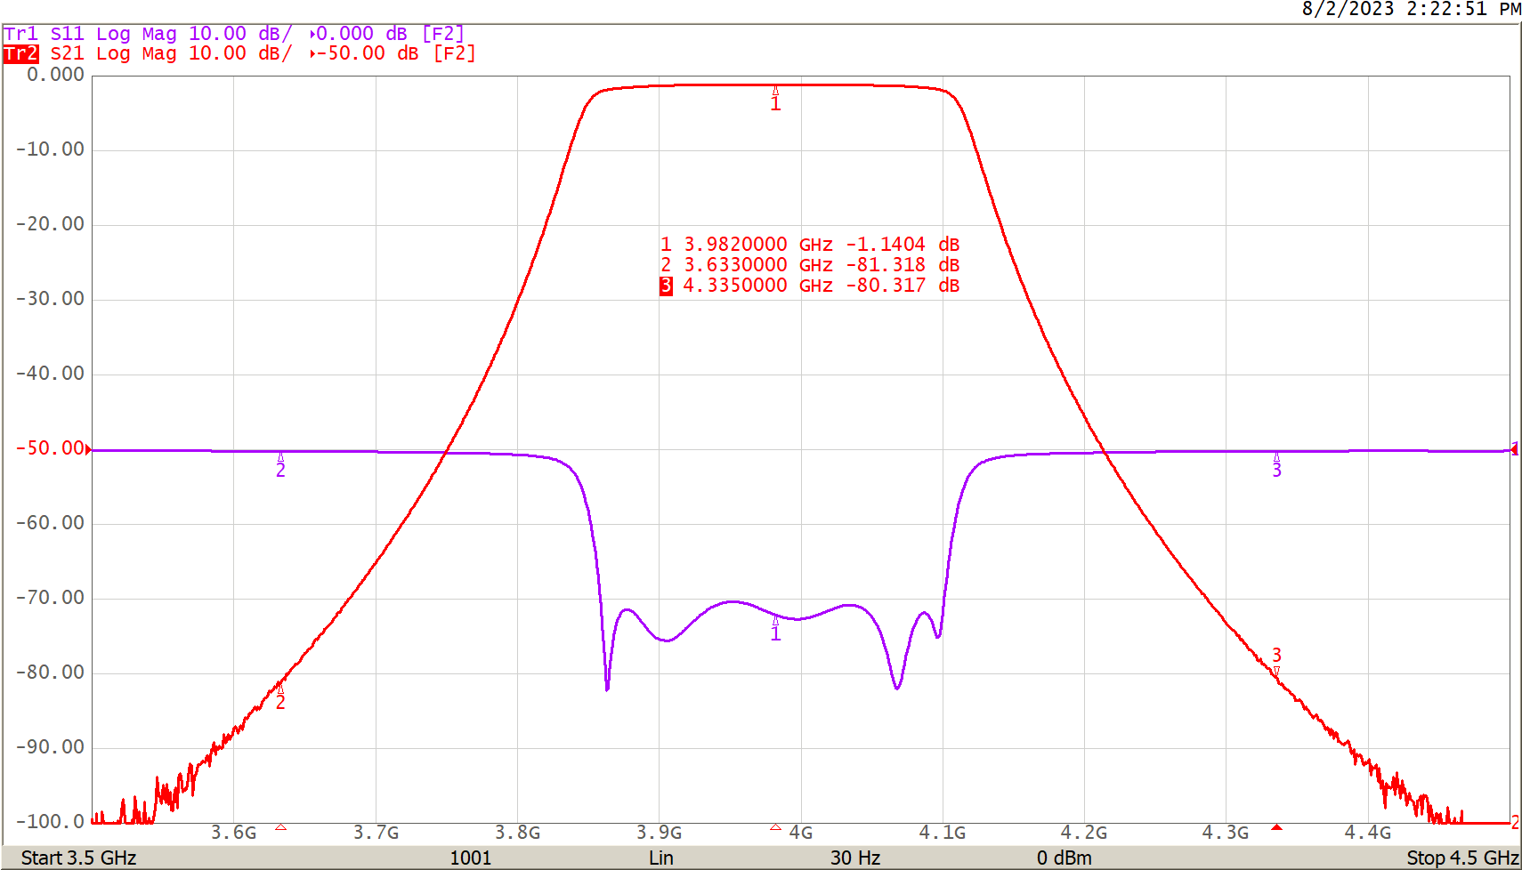Toggle marker 1 readout at 3.9820000 GHz

(x=808, y=244)
